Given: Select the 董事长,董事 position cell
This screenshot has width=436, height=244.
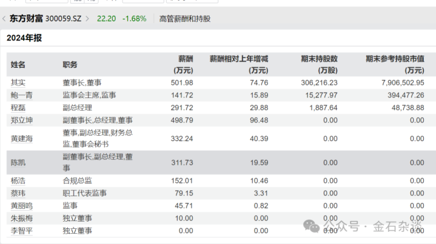Looking at the screenshot, I should (x=82, y=83).
